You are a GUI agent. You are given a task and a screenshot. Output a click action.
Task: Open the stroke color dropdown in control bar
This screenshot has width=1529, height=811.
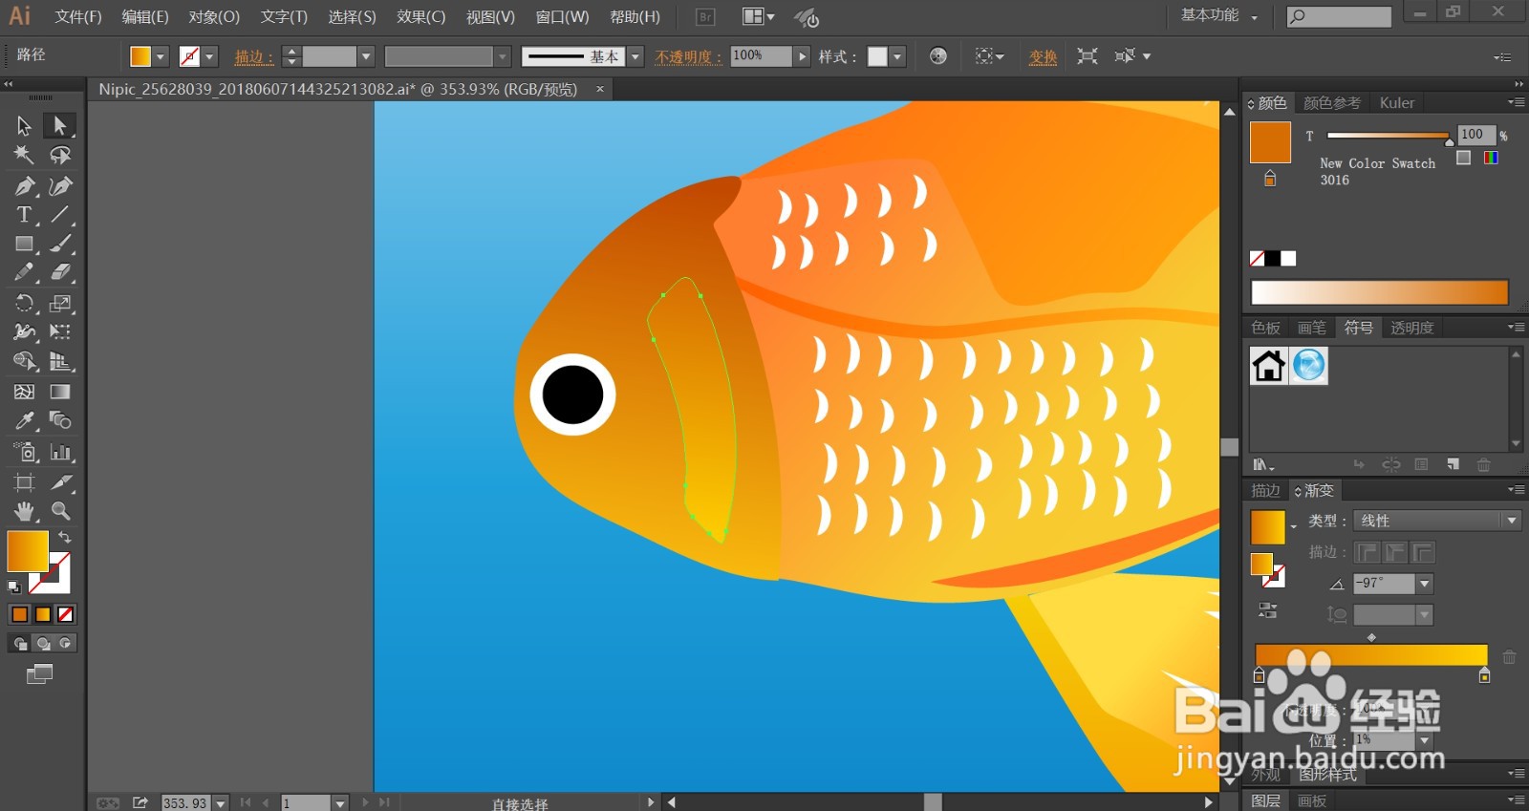pos(210,56)
